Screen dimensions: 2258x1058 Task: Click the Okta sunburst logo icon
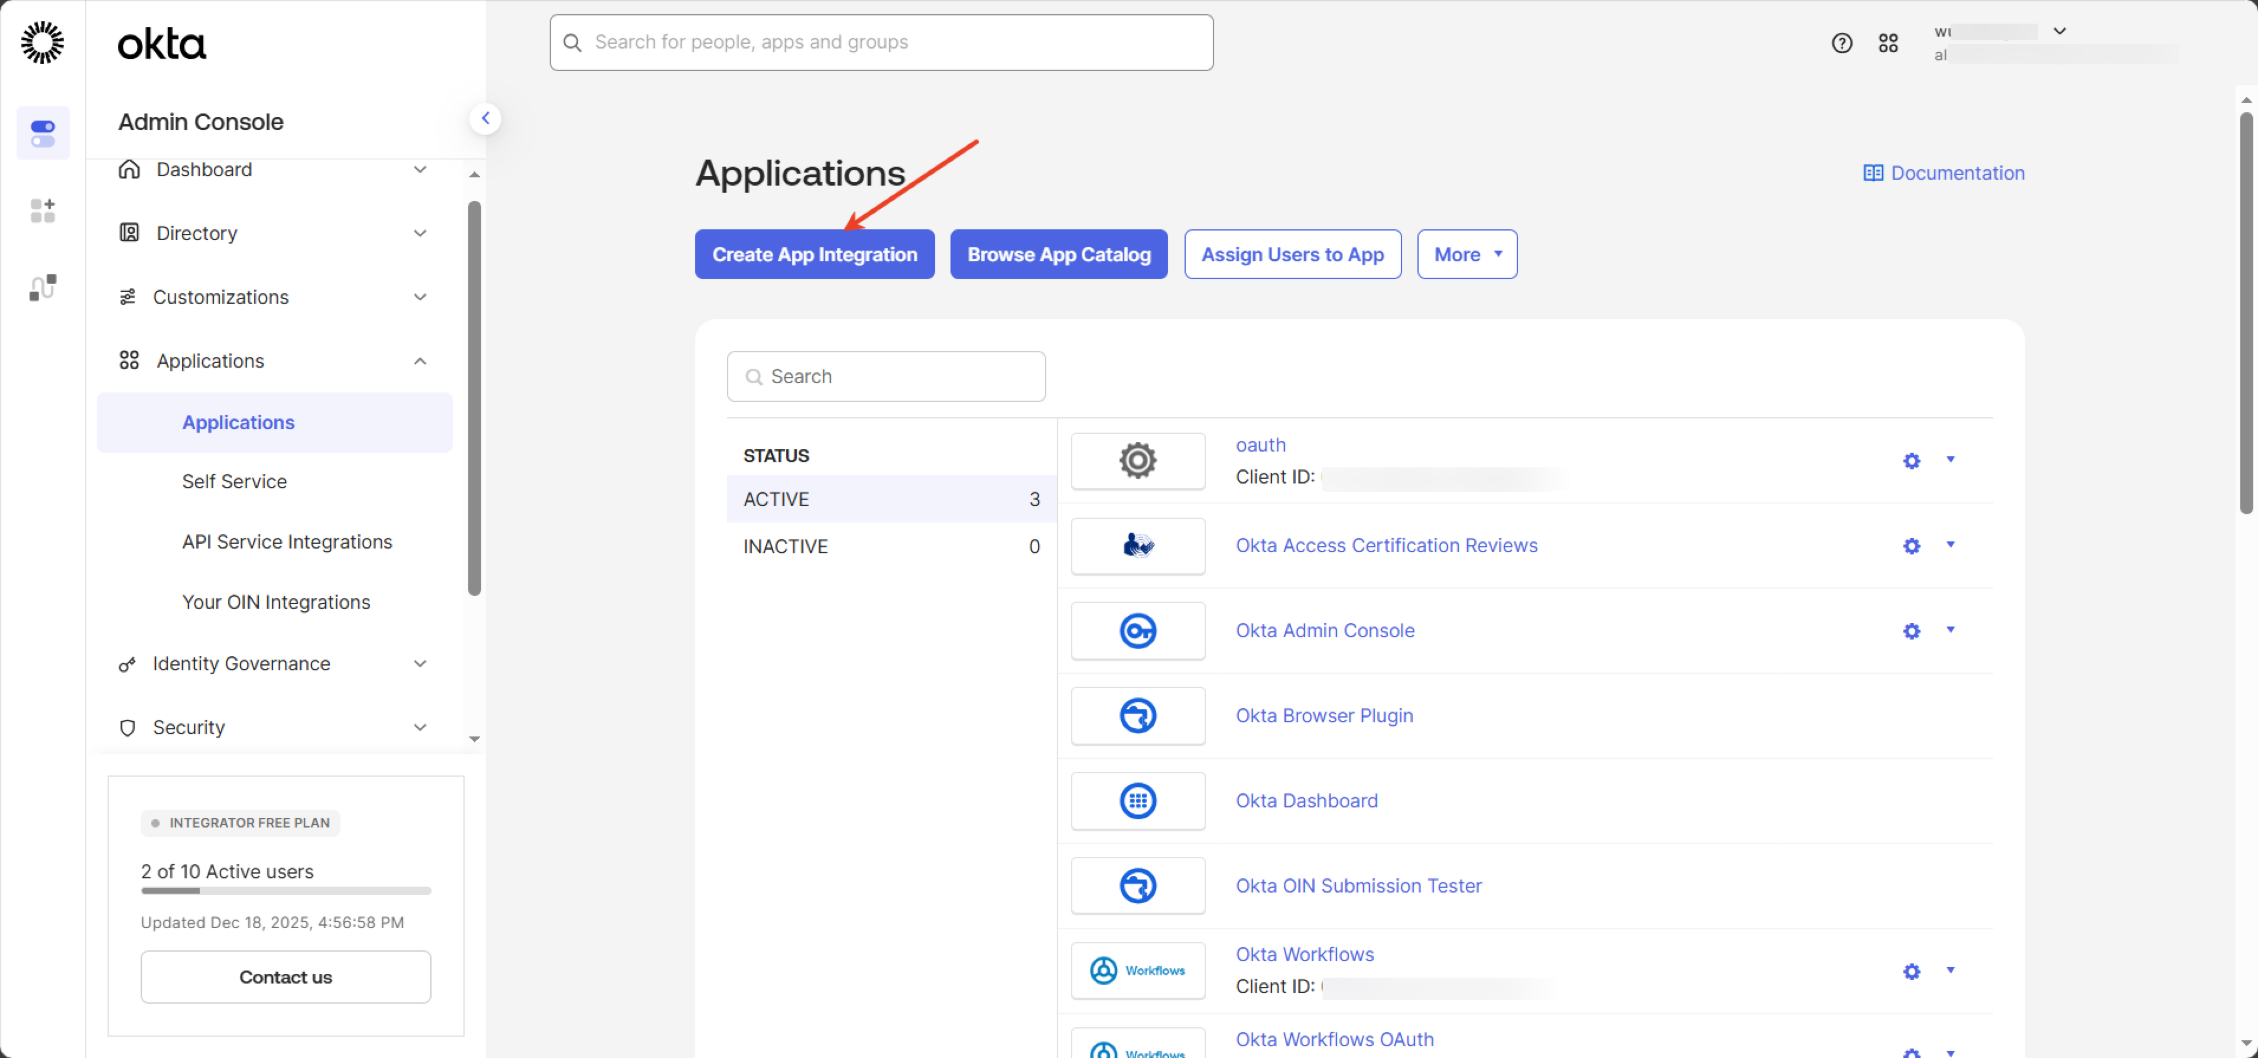coord(42,43)
